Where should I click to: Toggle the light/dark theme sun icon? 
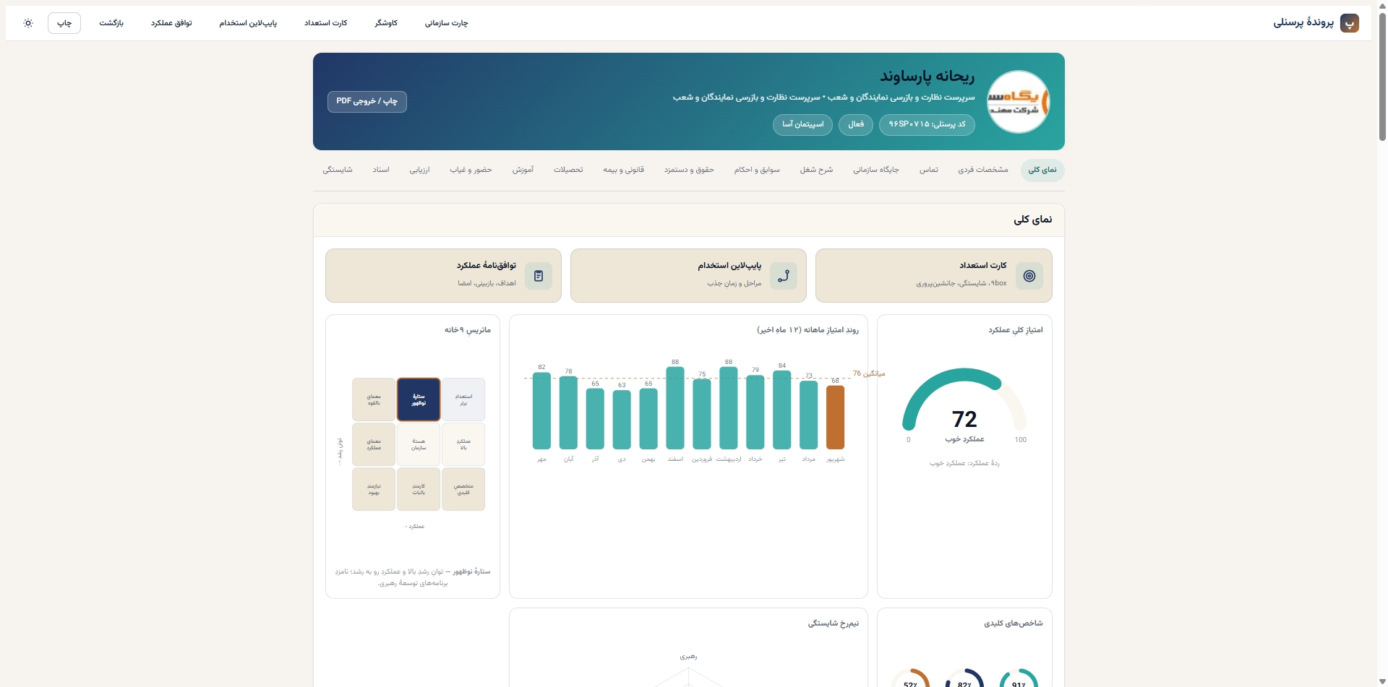click(x=28, y=23)
